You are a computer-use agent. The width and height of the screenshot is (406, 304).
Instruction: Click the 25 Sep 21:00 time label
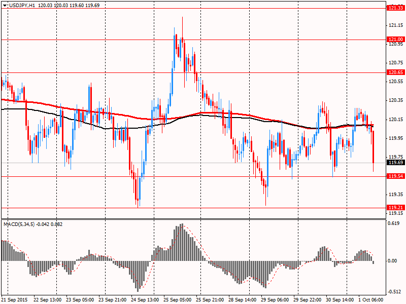(210, 300)
